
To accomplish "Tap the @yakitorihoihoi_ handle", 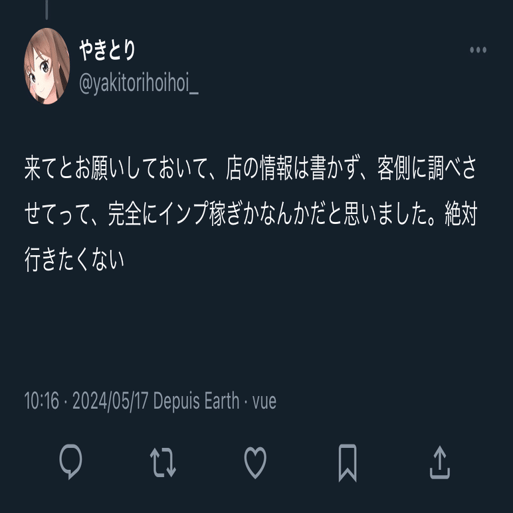I will click(139, 83).
